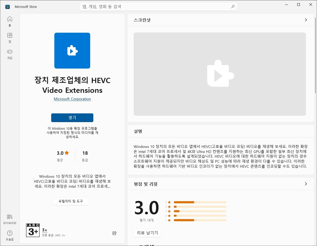Screen dimensions: 317x246
Task: Click the orange star beside 3.0 average
Action: coord(67,153)
